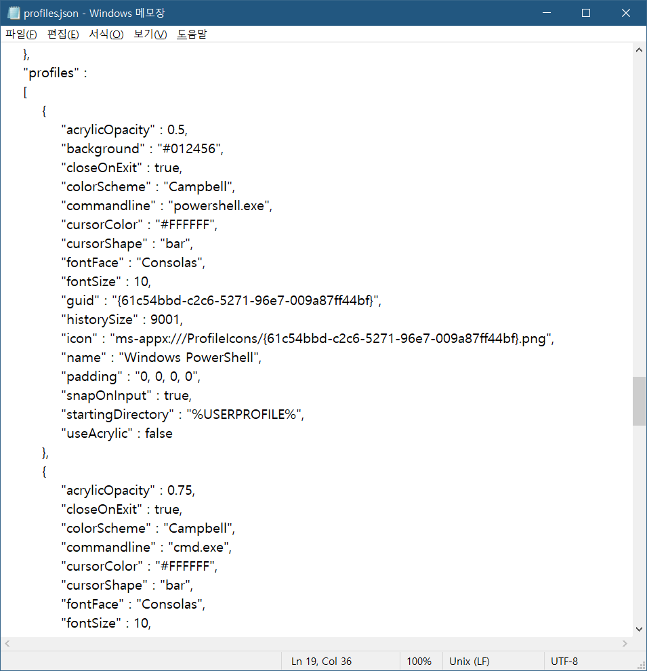
Task: Open the 서식(O) menu
Action: coord(106,34)
